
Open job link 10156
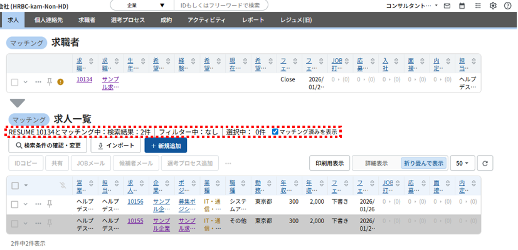pyautogui.click(x=135, y=202)
